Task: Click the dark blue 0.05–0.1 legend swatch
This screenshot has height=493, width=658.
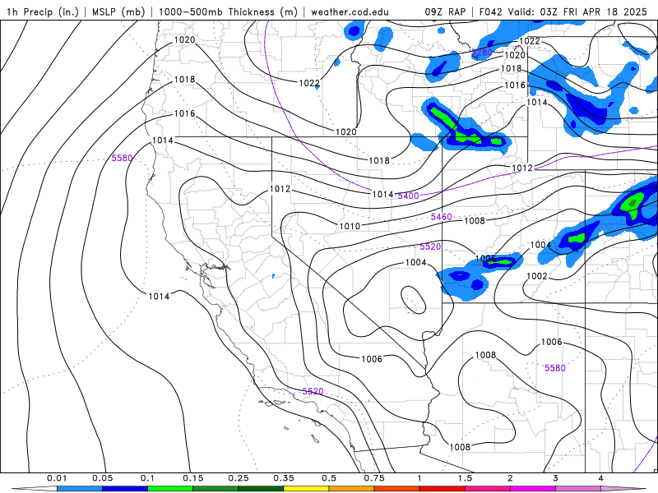Action: (x=125, y=489)
